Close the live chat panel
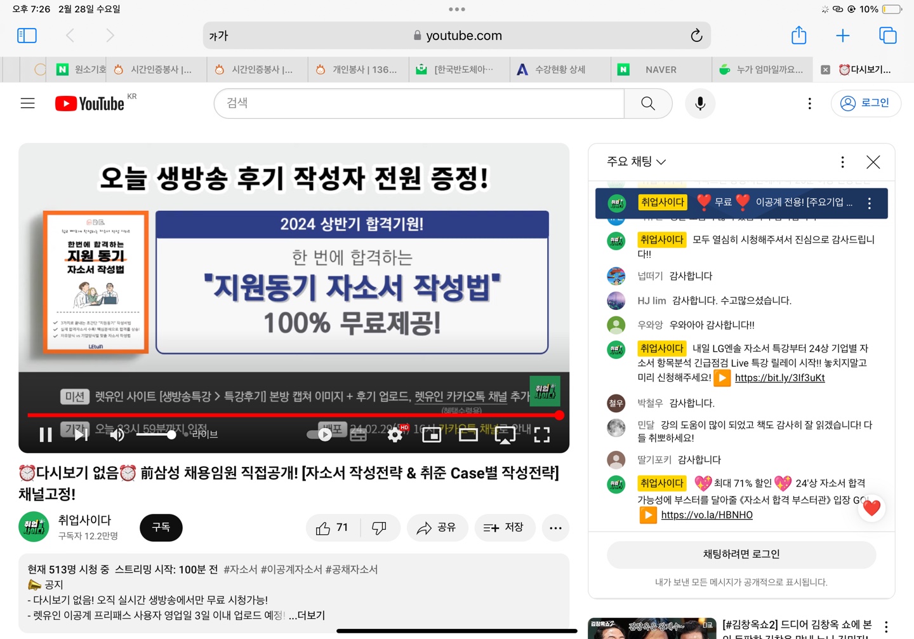 (x=873, y=162)
